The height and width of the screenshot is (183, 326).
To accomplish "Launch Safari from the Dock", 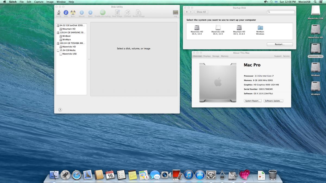I will pyautogui.click(x=77, y=175).
